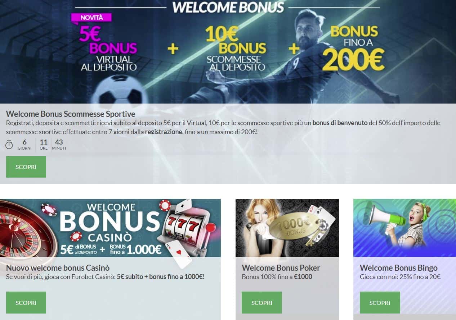
Task: Open the Welcome Bonus Casinò roulette banner
Action: tap(110, 228)
